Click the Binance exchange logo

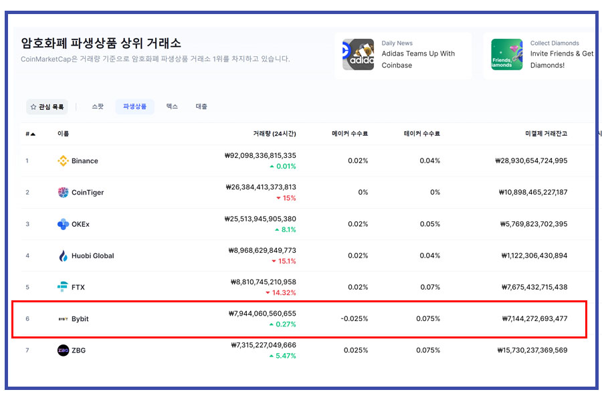click(63, 161)
